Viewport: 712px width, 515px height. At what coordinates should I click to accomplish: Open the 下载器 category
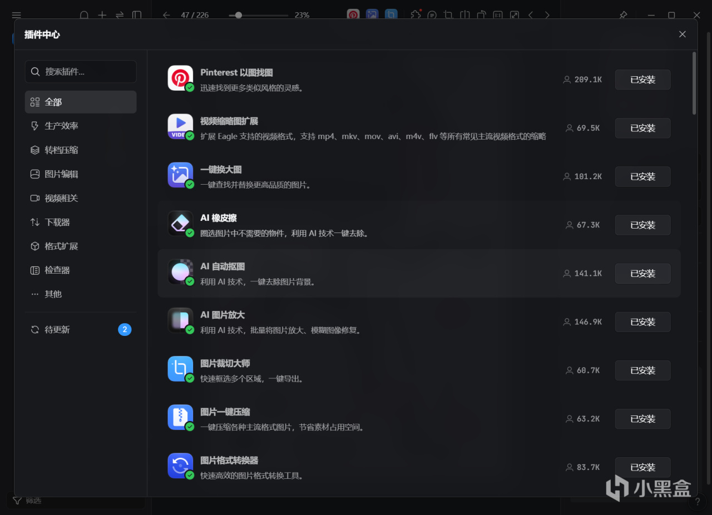(81, 222)
